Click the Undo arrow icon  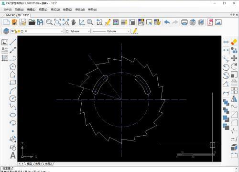[167, 22]
